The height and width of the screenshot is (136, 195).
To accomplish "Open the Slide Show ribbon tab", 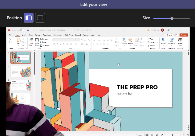I will (69, 35).
